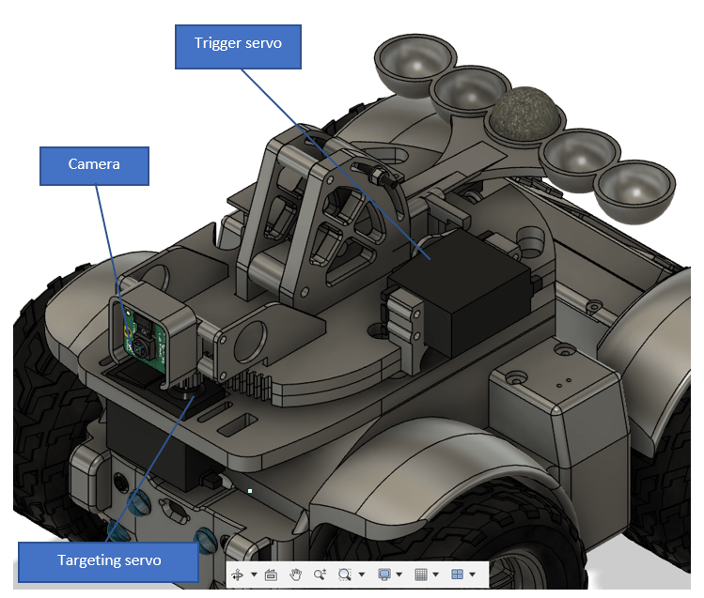Select the leftmost empty ball cup
Image resolution: width=704 pixels, height=598 pixels.
410,65
